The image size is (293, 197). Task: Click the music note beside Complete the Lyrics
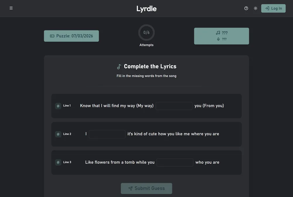(119, 67)
